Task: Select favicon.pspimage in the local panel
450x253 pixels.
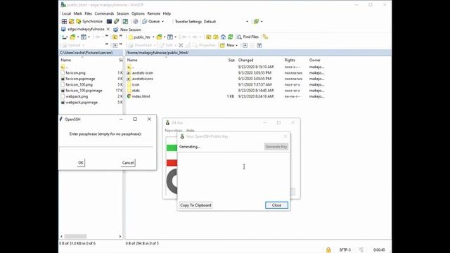Action: 80,79
